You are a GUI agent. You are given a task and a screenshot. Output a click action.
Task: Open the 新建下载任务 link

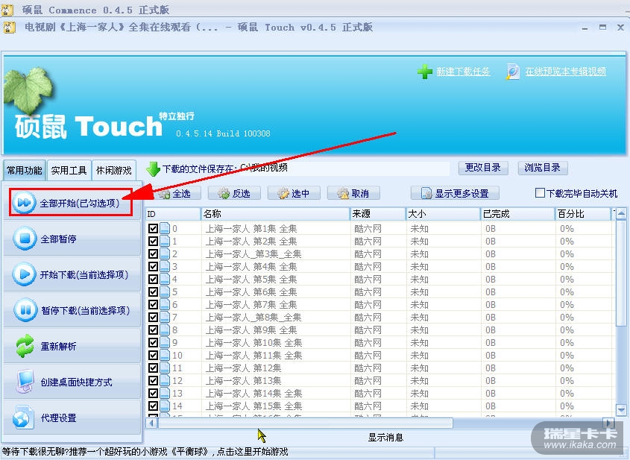coord(463,72)
